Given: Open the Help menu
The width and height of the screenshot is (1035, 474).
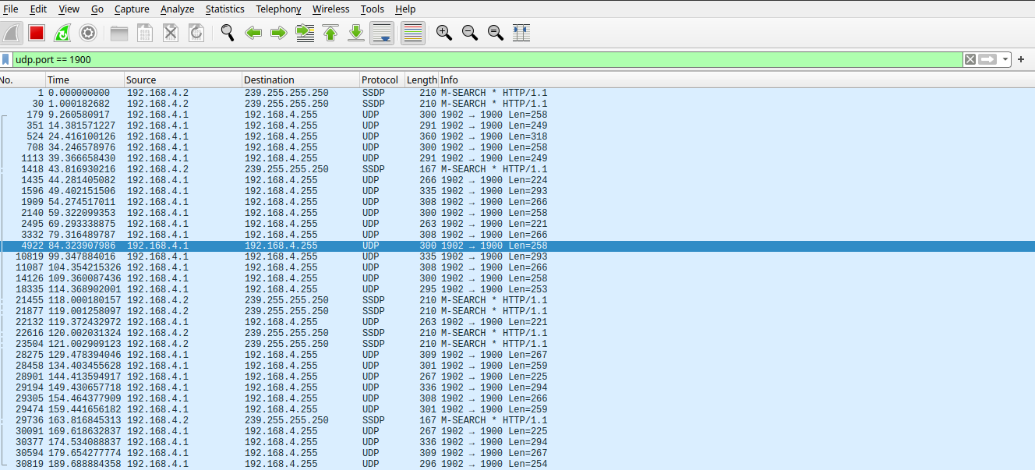Looking at the screenshot, I should coord(405,9).
